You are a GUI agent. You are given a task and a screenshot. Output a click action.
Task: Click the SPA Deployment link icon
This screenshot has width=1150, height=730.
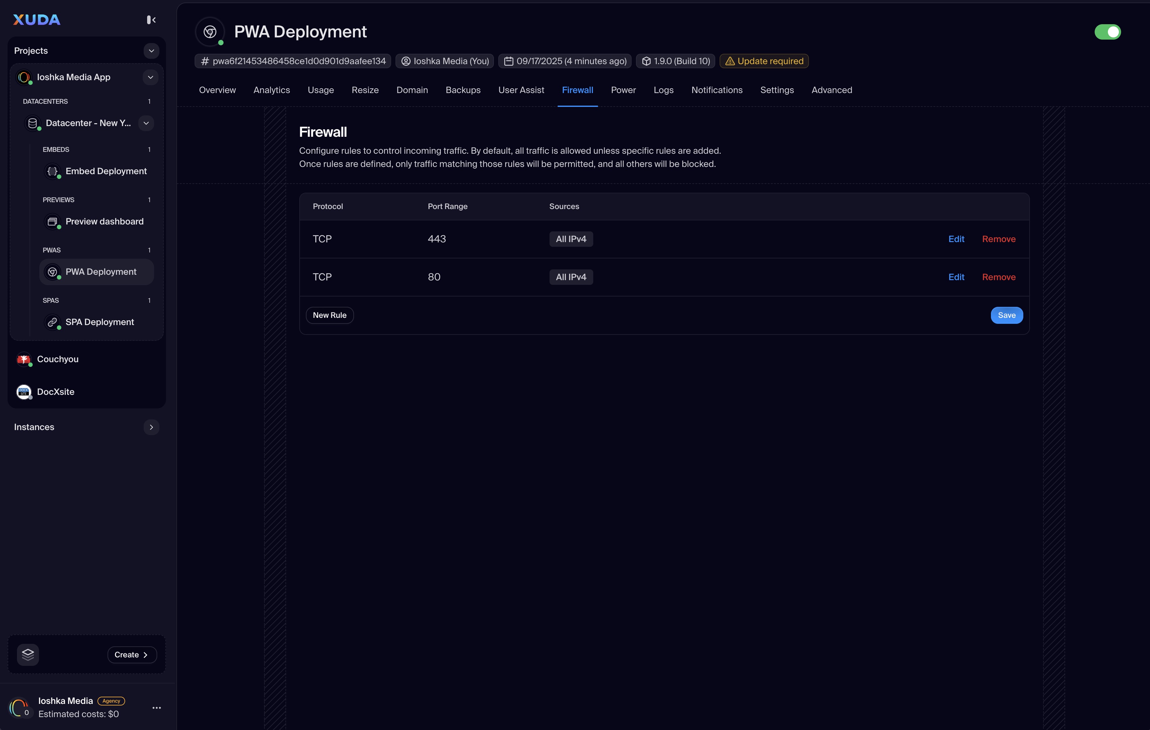pos(53,322)
